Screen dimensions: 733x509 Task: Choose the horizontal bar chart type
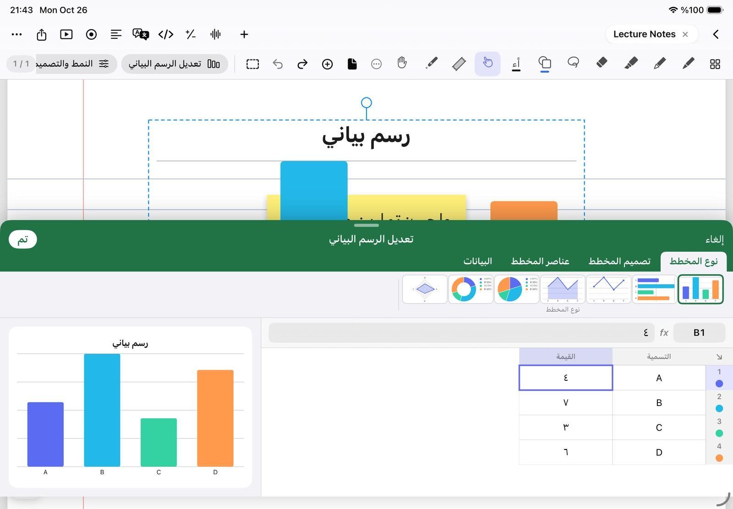point(654,289)
